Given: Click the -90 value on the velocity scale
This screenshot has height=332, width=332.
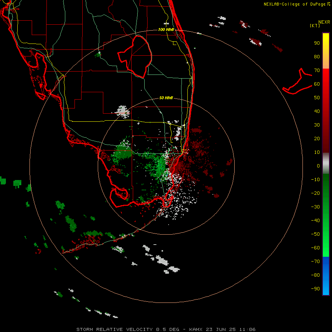Looking at the screenshot, I should click(315, 288).
